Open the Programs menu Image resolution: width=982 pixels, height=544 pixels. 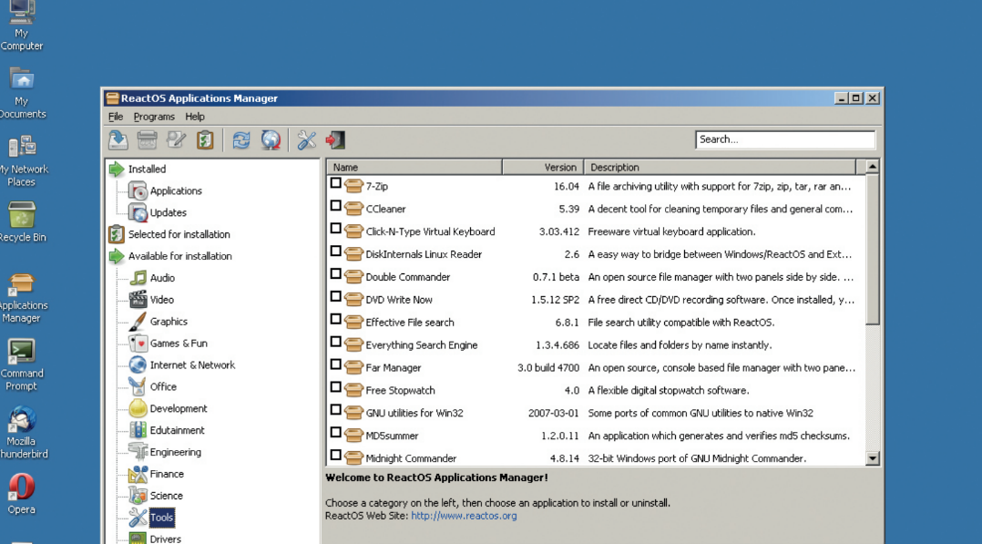coord(154,117)
